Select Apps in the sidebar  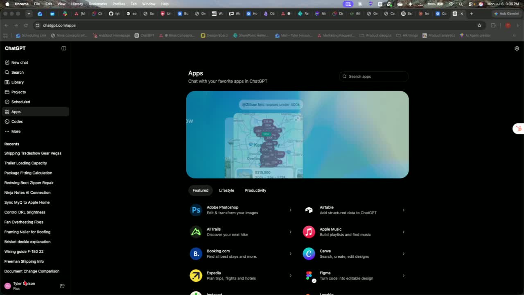tap(35, 112)
